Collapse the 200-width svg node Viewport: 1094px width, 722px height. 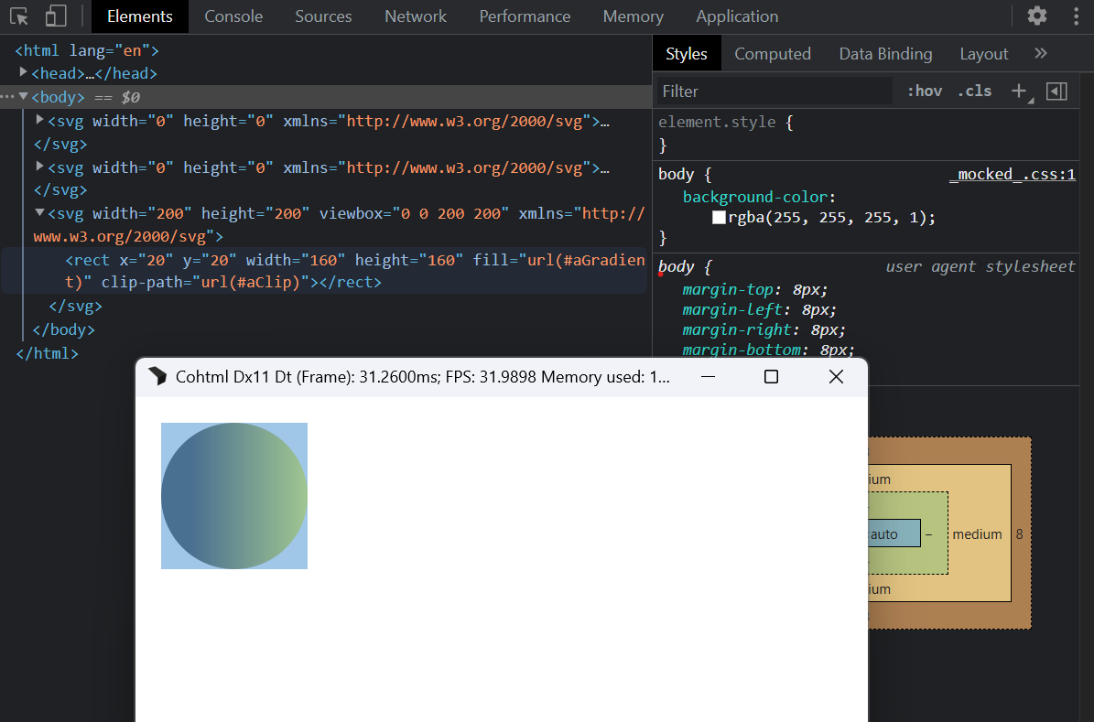[39, 213]
